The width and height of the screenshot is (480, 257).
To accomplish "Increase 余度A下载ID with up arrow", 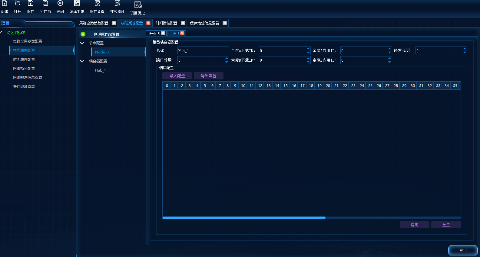I will 308,49.
